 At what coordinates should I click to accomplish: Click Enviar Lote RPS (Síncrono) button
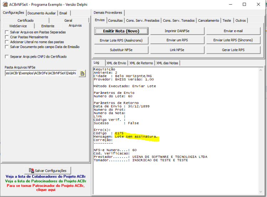pos(233,40)
